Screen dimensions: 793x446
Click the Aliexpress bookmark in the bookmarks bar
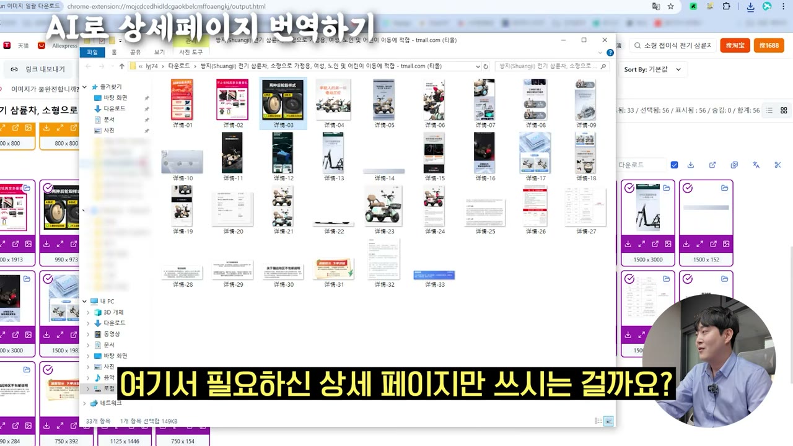pos(58,45)
